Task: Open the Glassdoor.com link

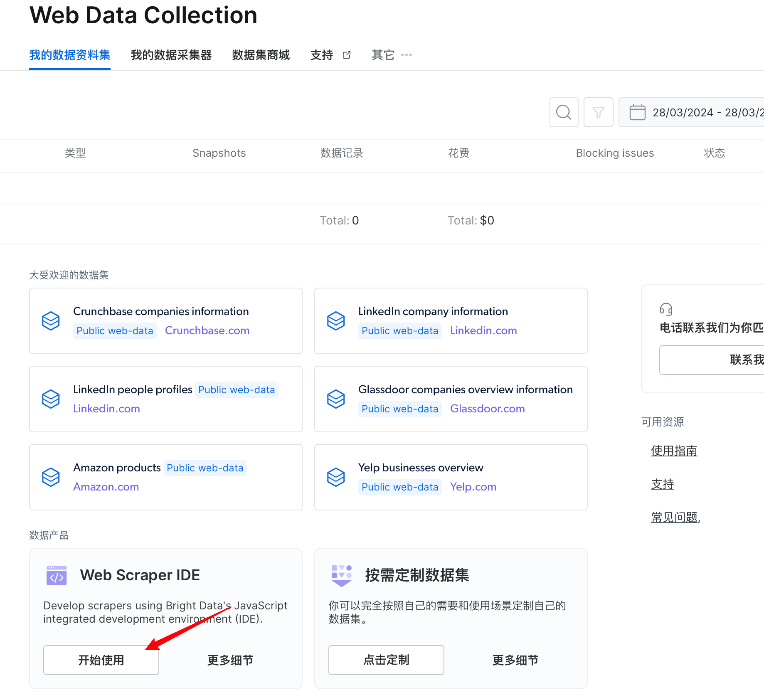Action: (487, 409)
